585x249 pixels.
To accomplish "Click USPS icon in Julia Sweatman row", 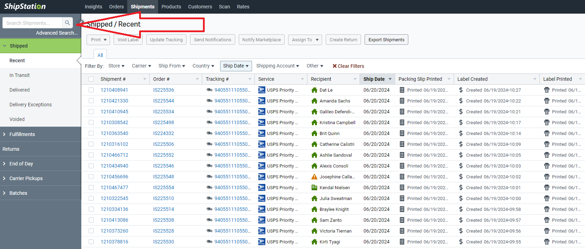I will (261, 198).
